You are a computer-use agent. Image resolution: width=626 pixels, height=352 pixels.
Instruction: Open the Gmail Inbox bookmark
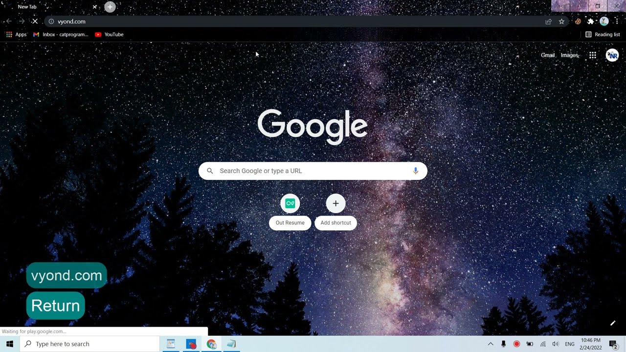61,35
